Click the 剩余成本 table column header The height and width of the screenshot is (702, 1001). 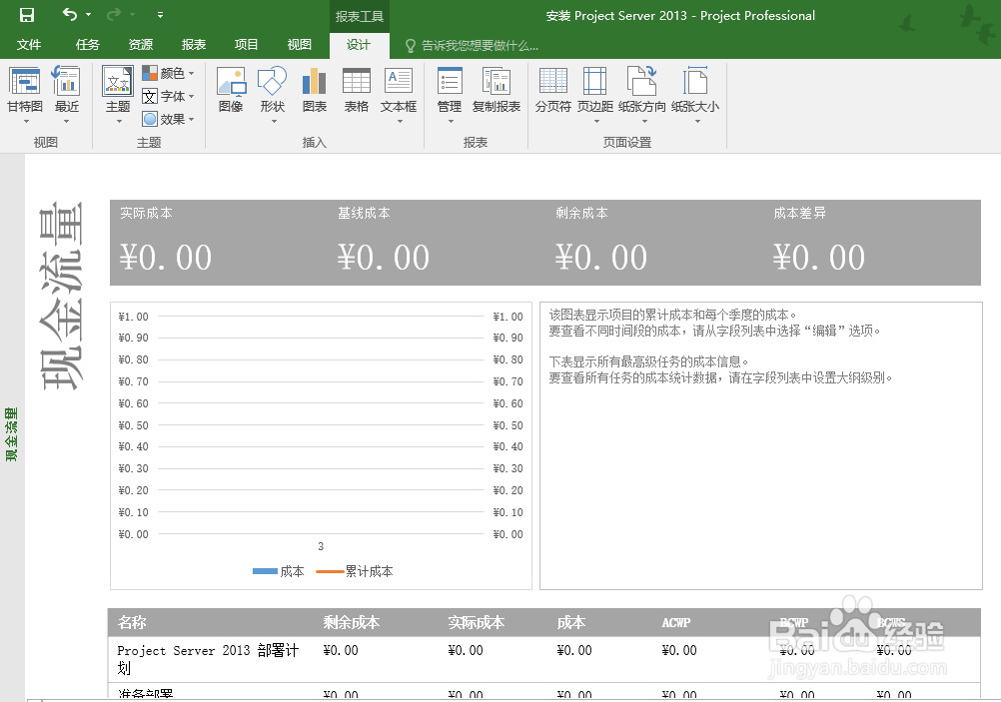click(x=351, y=622)
